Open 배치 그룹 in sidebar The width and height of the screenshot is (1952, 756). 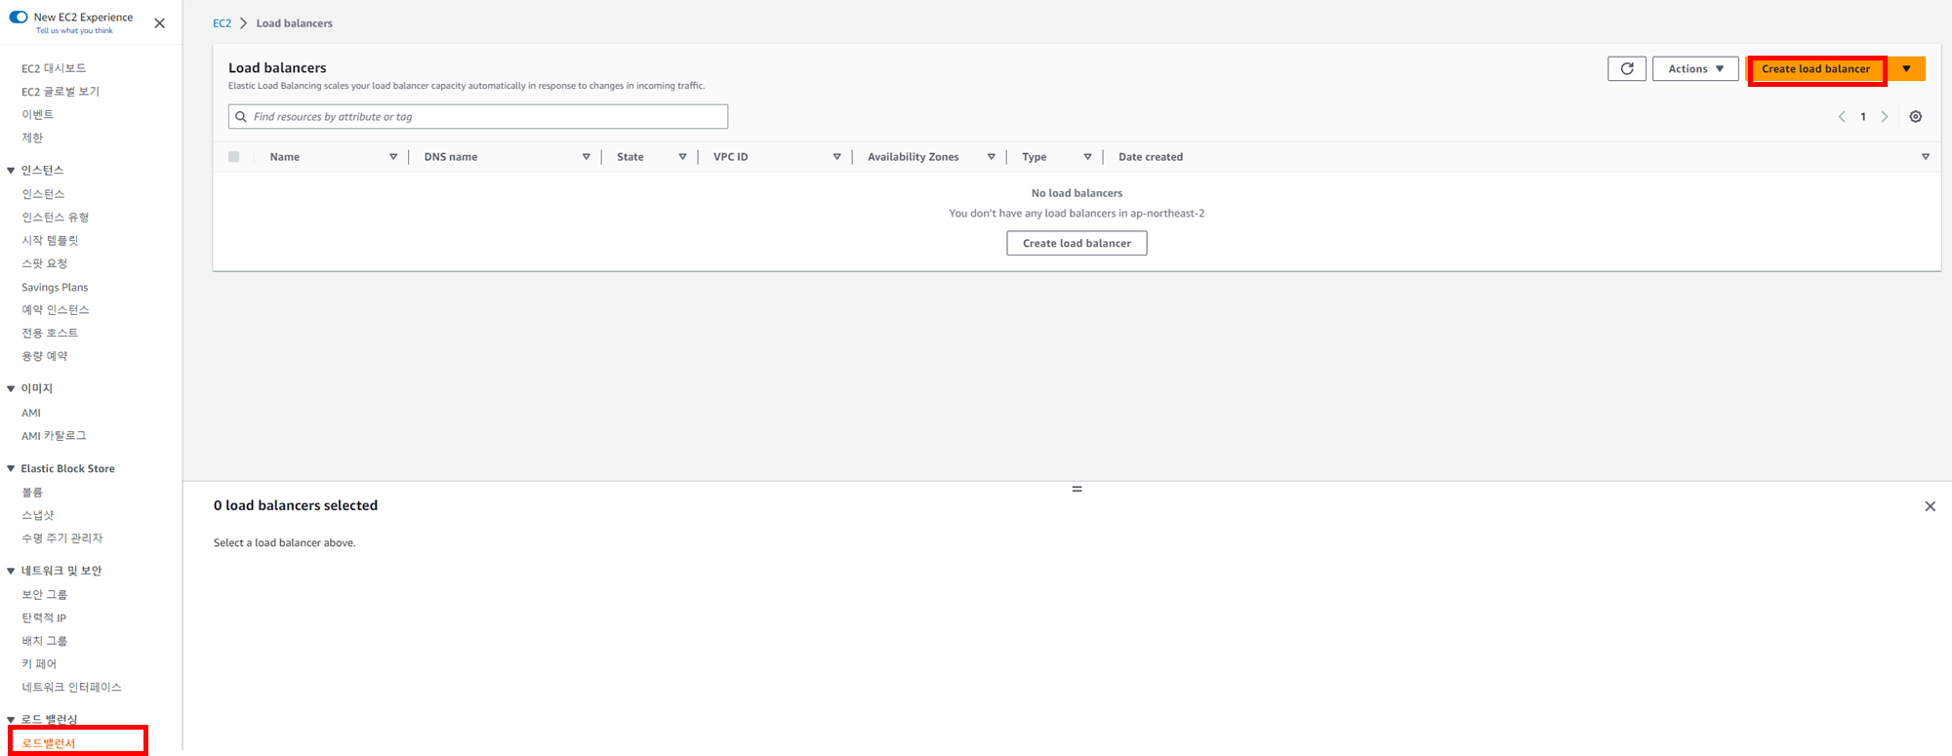point(45,641)
